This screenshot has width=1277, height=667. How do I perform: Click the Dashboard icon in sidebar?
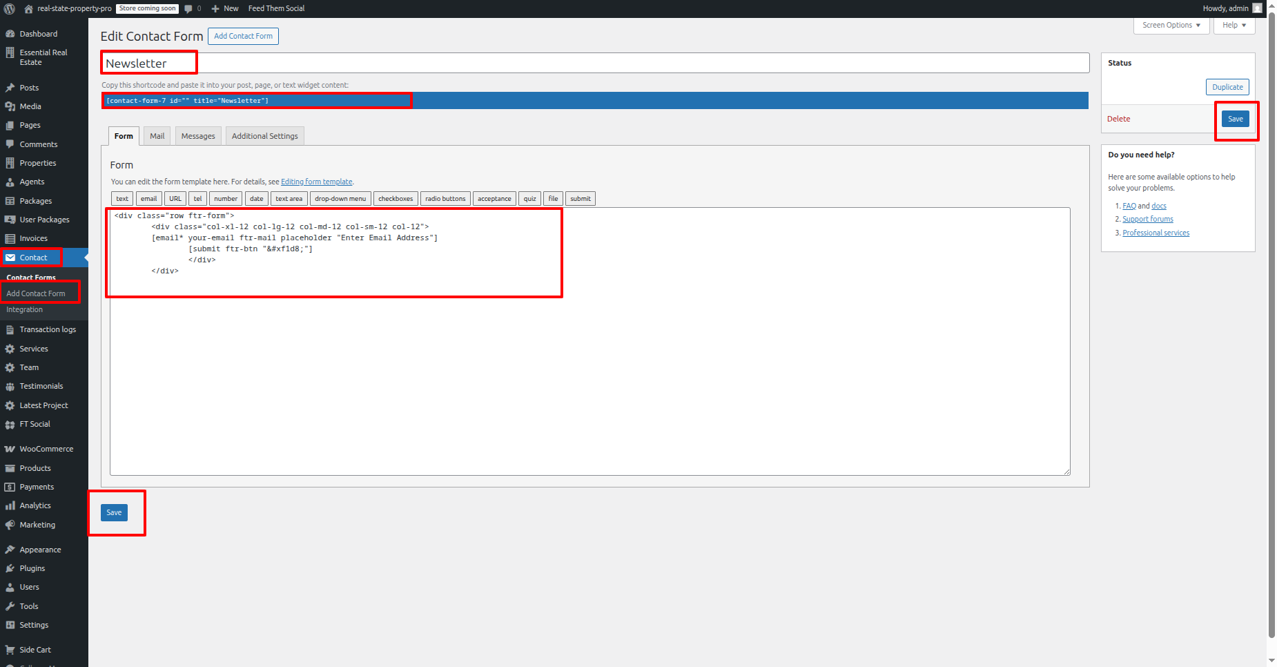point(10,34)
